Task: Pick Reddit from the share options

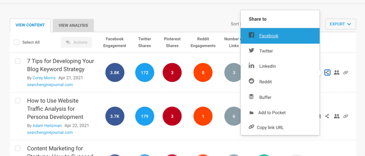Action: [x=266, y=82]
